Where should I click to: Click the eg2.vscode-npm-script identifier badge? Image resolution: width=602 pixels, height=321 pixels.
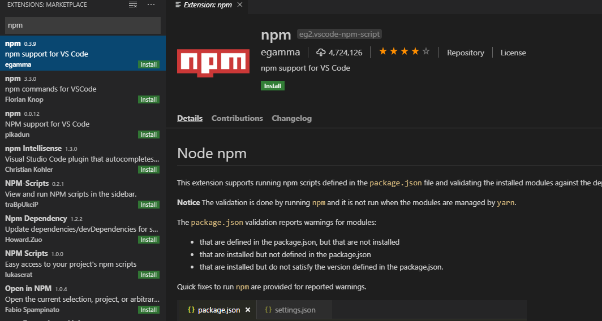pyautogui.click(x=339, y=34)
